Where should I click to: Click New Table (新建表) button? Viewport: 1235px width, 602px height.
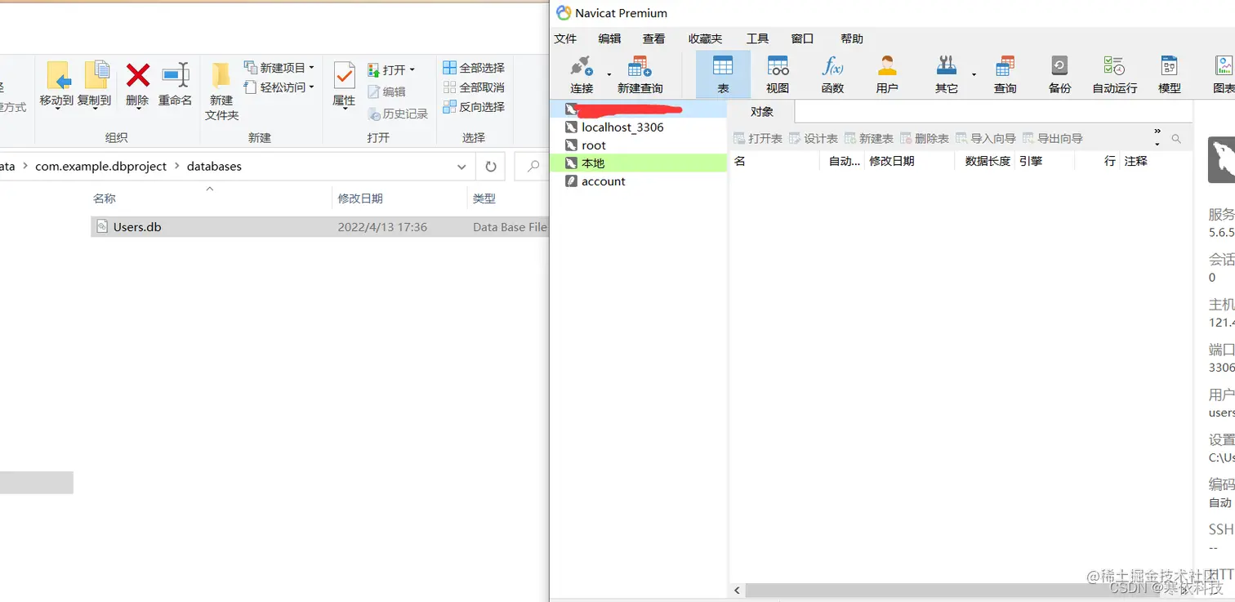(869, 139)
